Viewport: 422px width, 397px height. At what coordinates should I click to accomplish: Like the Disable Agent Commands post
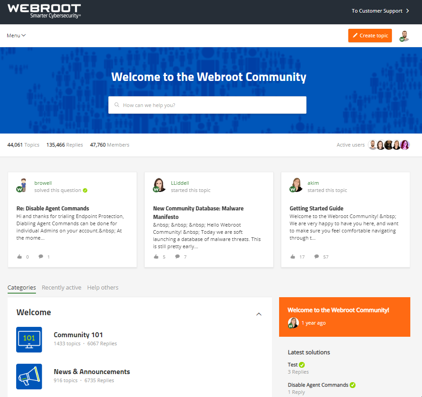point(20,257)
